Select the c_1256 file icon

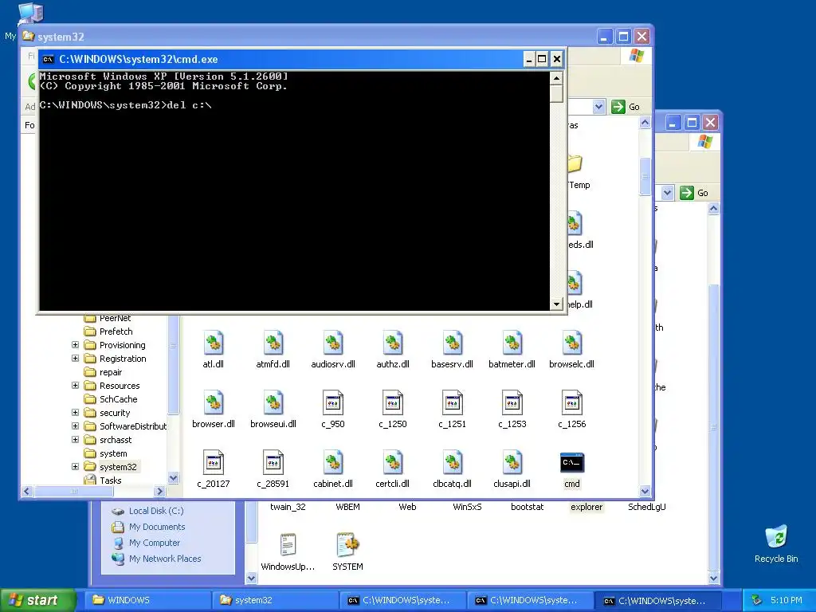click(572, 402)
